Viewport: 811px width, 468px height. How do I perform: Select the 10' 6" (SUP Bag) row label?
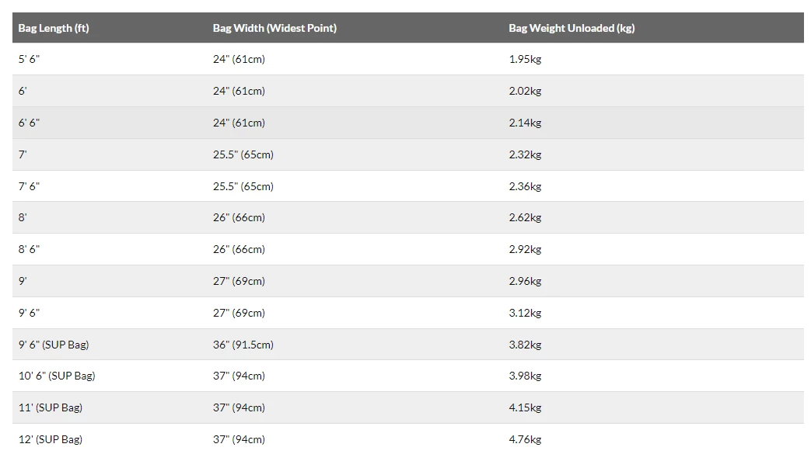pyautogui.click(x=57, y=376)
